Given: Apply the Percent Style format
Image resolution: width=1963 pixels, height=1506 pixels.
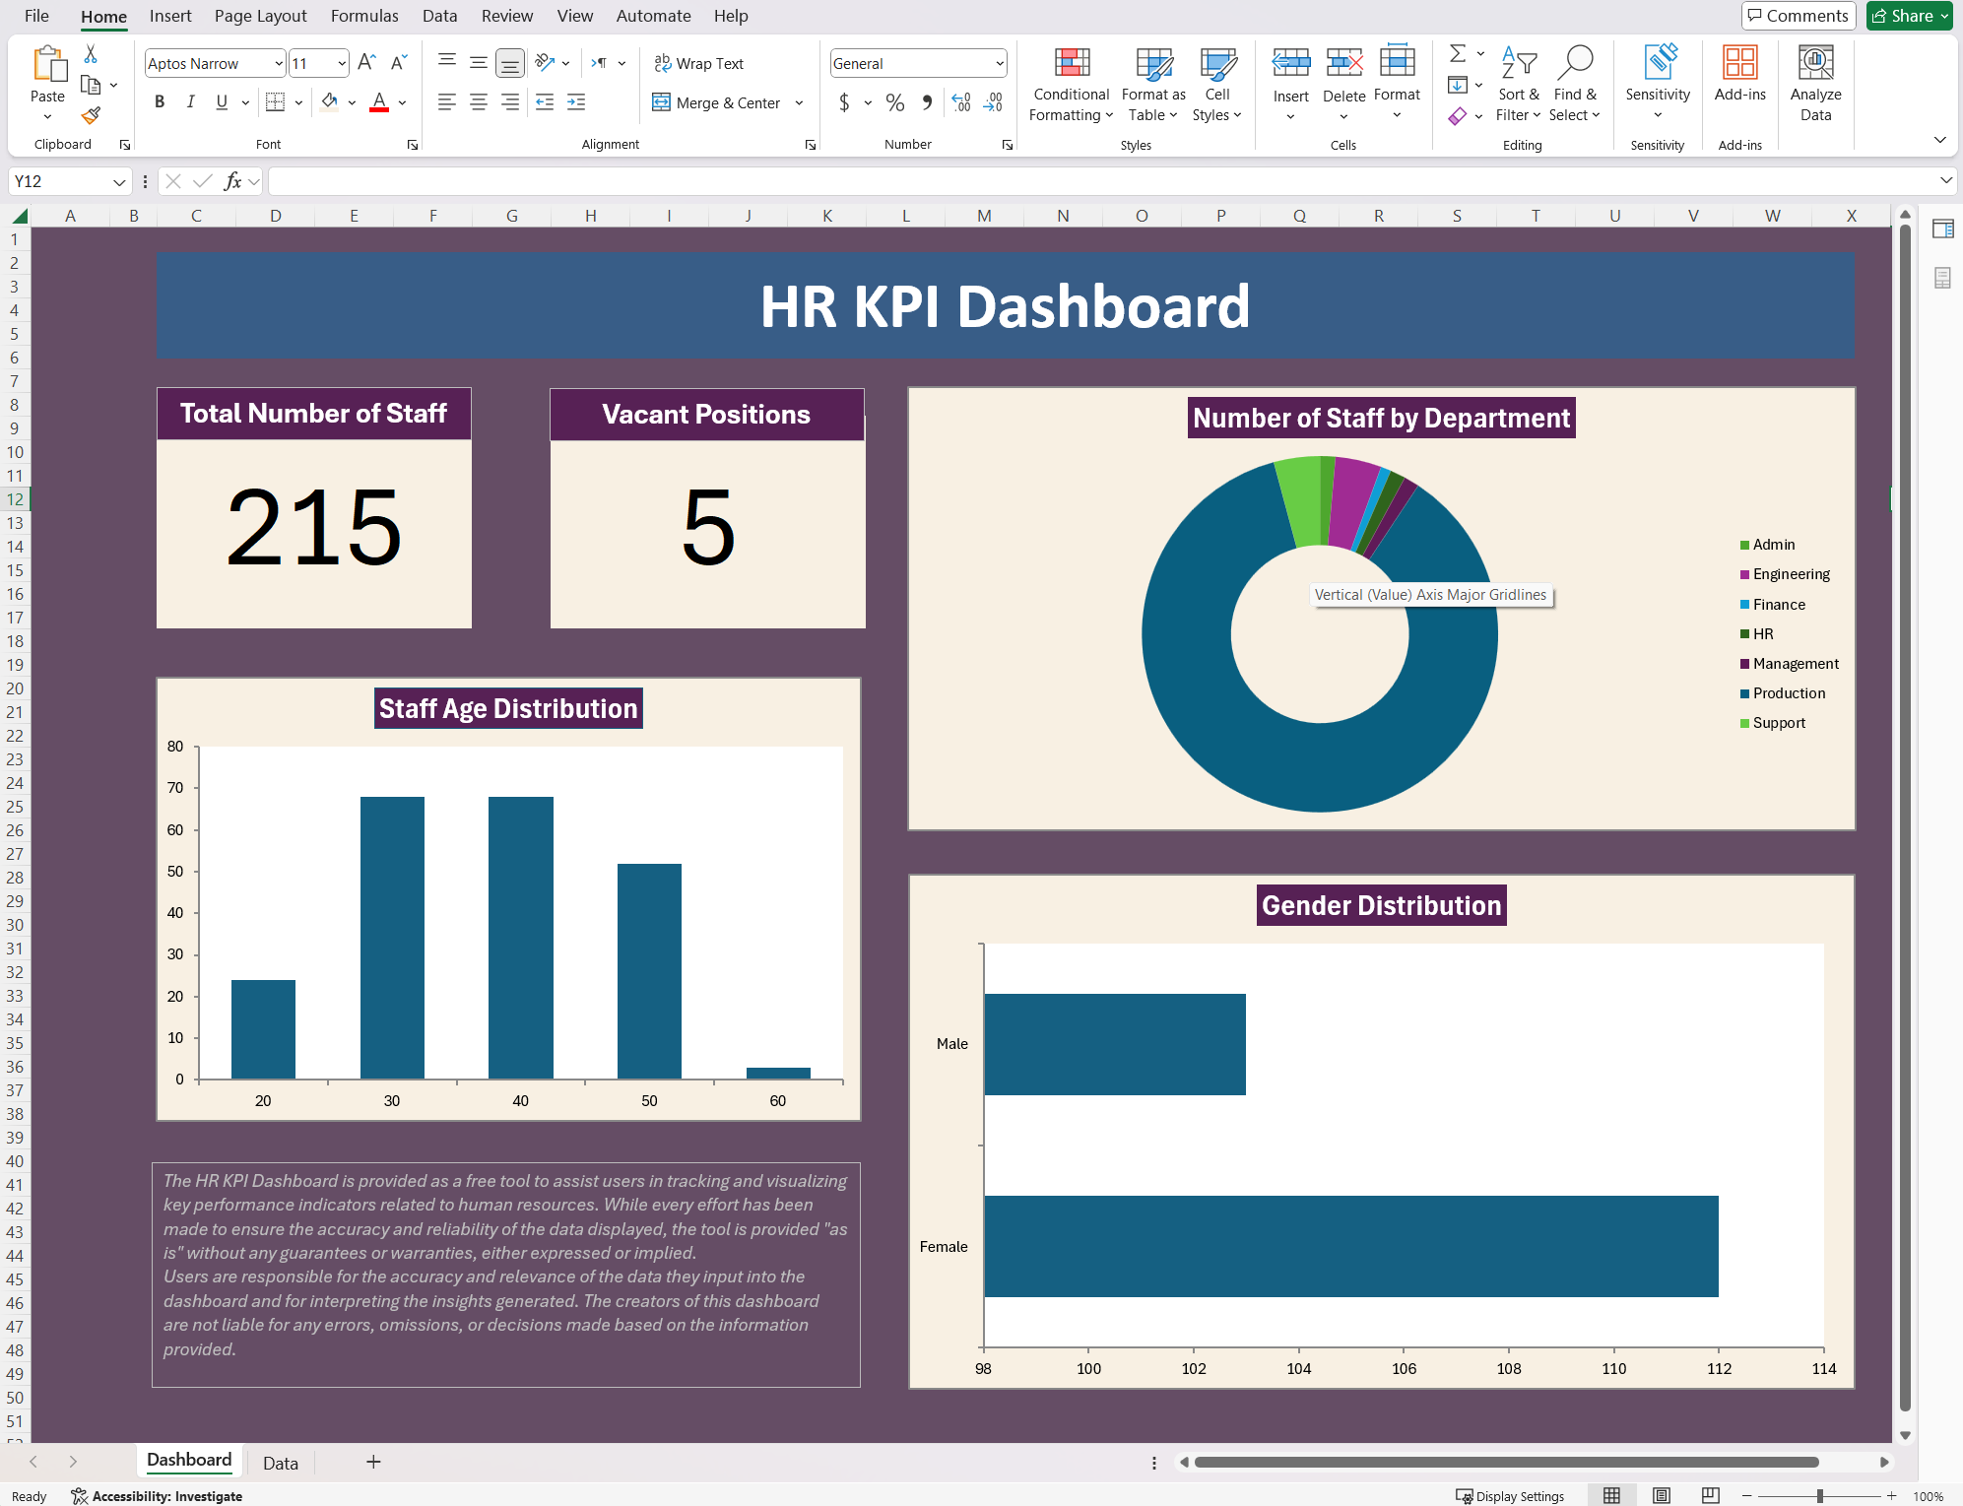Looking at the screenshot, I should (894, 101).
